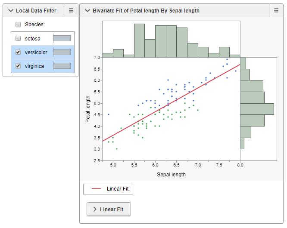This screenshot has width=287, height=228.
Task: Uncheck the versicolor species filter
Action: click(18, 52)
